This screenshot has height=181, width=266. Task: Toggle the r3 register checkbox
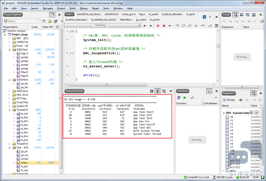(x=227, y=127)
